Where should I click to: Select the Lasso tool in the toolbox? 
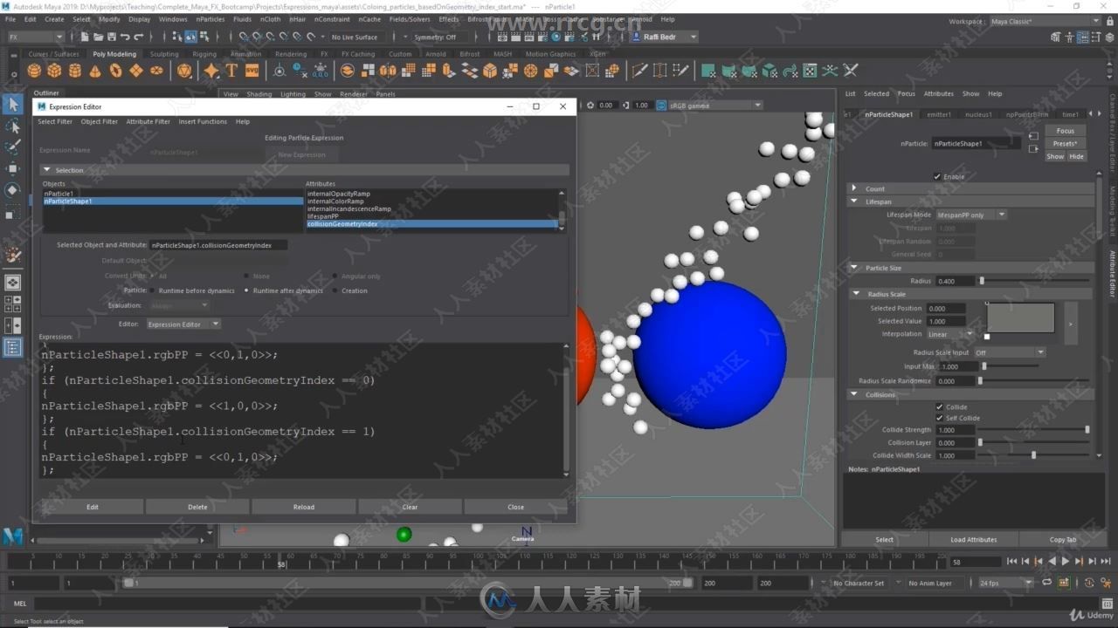pyautogui.click(x=12, y=127)
